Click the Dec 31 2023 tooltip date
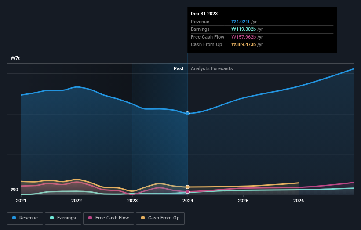The height and width of the screenshot is (230, 361). (x=204, y=14)
